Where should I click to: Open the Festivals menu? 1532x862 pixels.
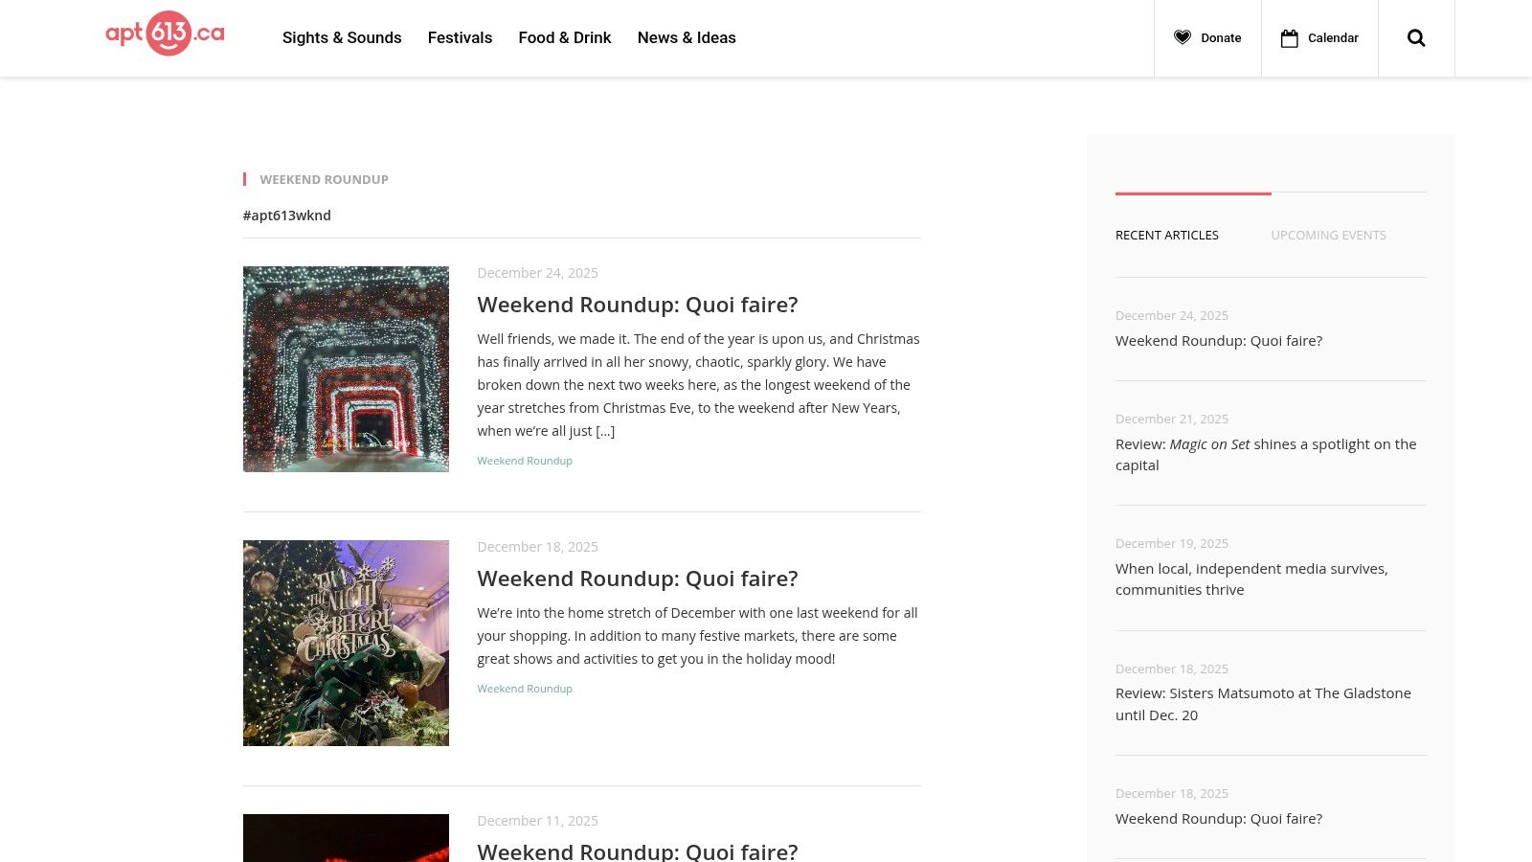pyautogui.click(x=460, y=37)
